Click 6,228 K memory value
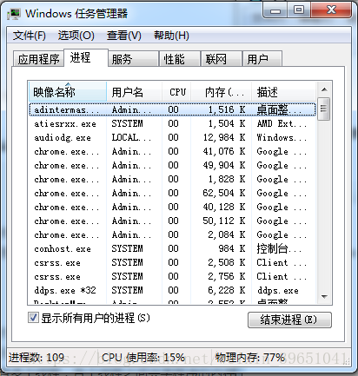This screenshot has height=376, width=358. (x=227, y=290)
